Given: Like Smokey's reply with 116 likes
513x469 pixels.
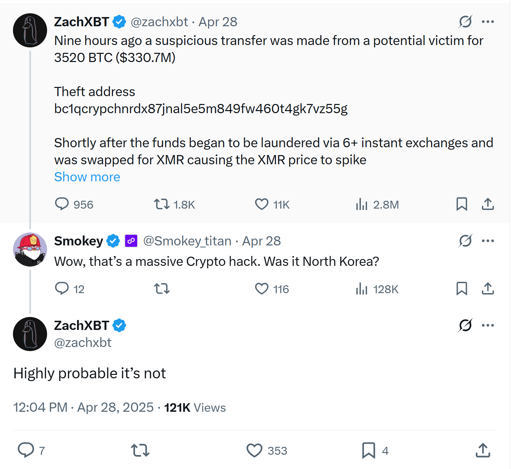Looking at the screenshot, I should 262,289.
